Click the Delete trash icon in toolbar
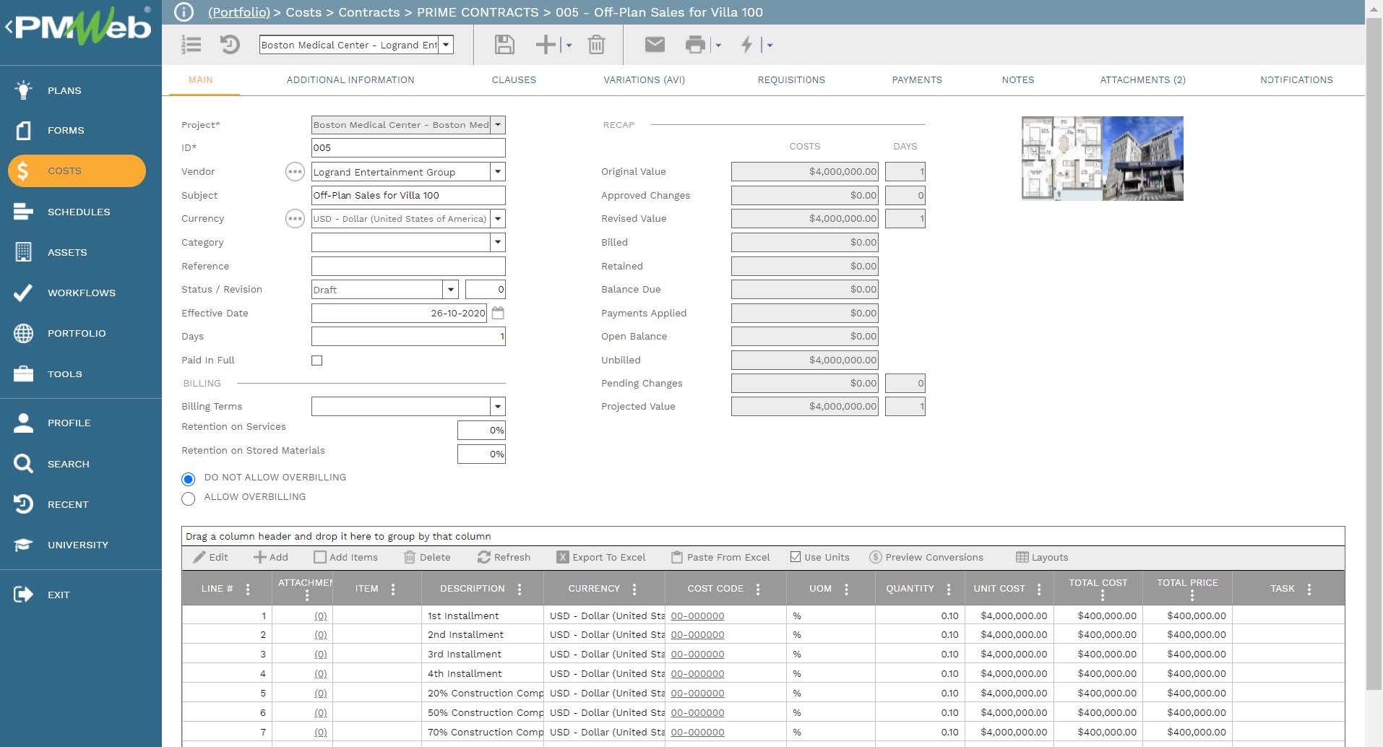The height and width of the screenshot is (747, 1383). click(596, 45)
